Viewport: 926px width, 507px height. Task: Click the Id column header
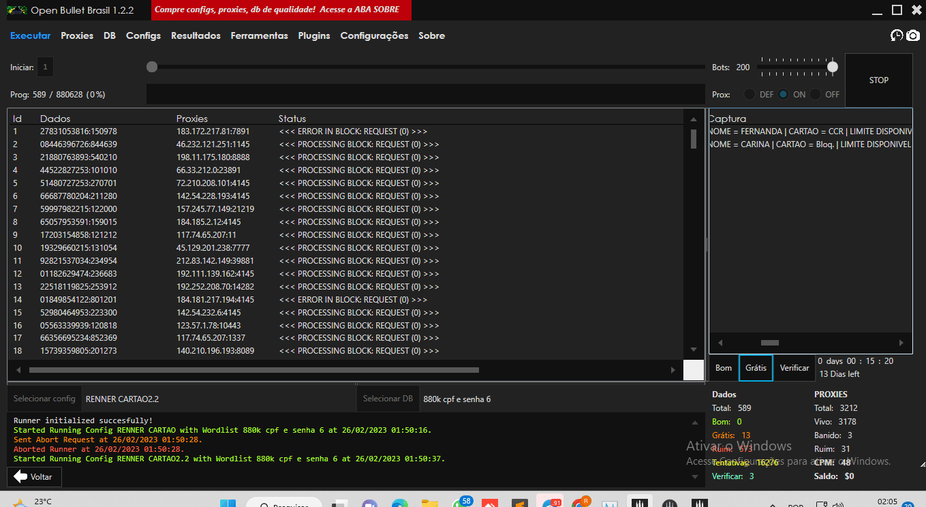click(x=17, y=119)
